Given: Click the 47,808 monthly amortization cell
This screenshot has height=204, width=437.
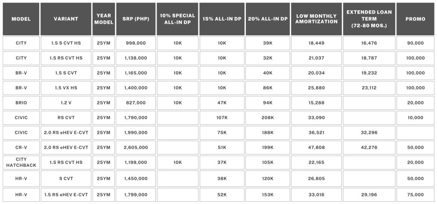Looking at the screenshot, I should [316, 147].
